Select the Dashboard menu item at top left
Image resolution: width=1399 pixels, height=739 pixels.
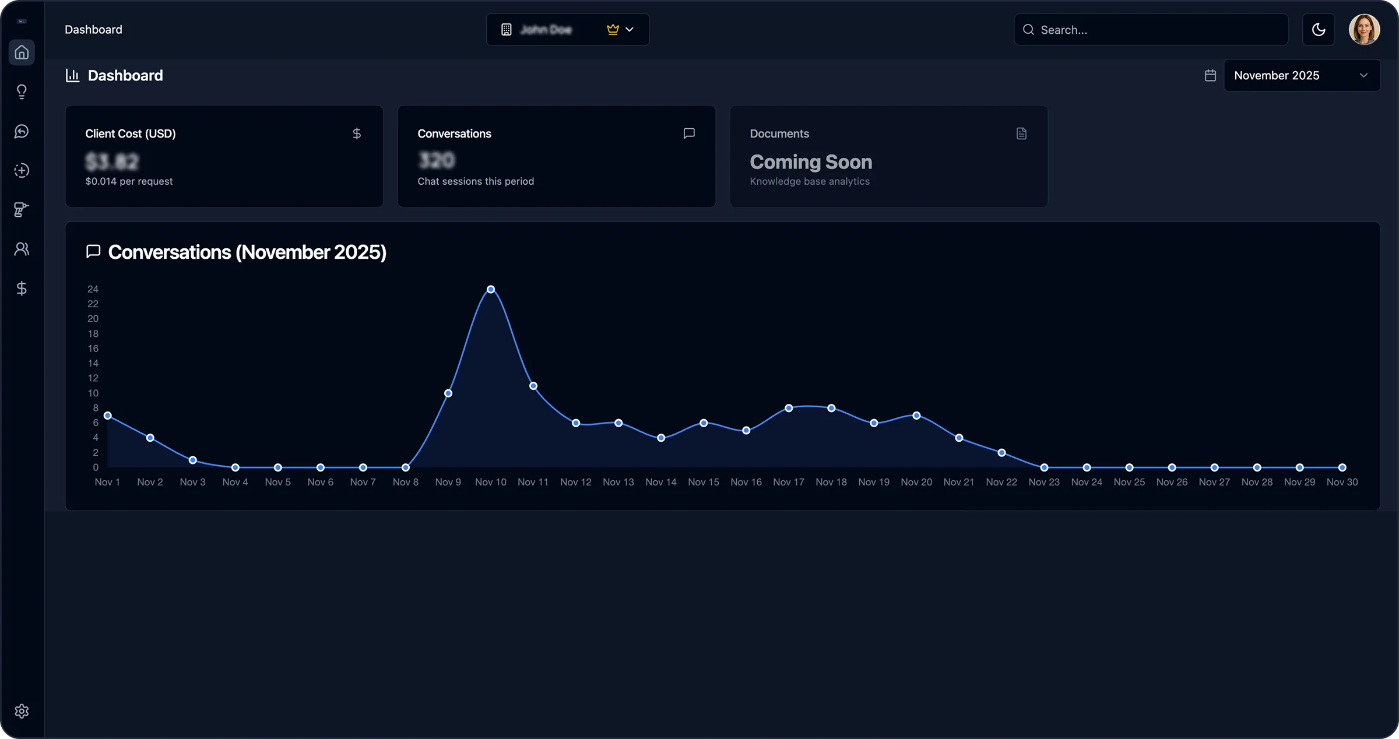93,29
